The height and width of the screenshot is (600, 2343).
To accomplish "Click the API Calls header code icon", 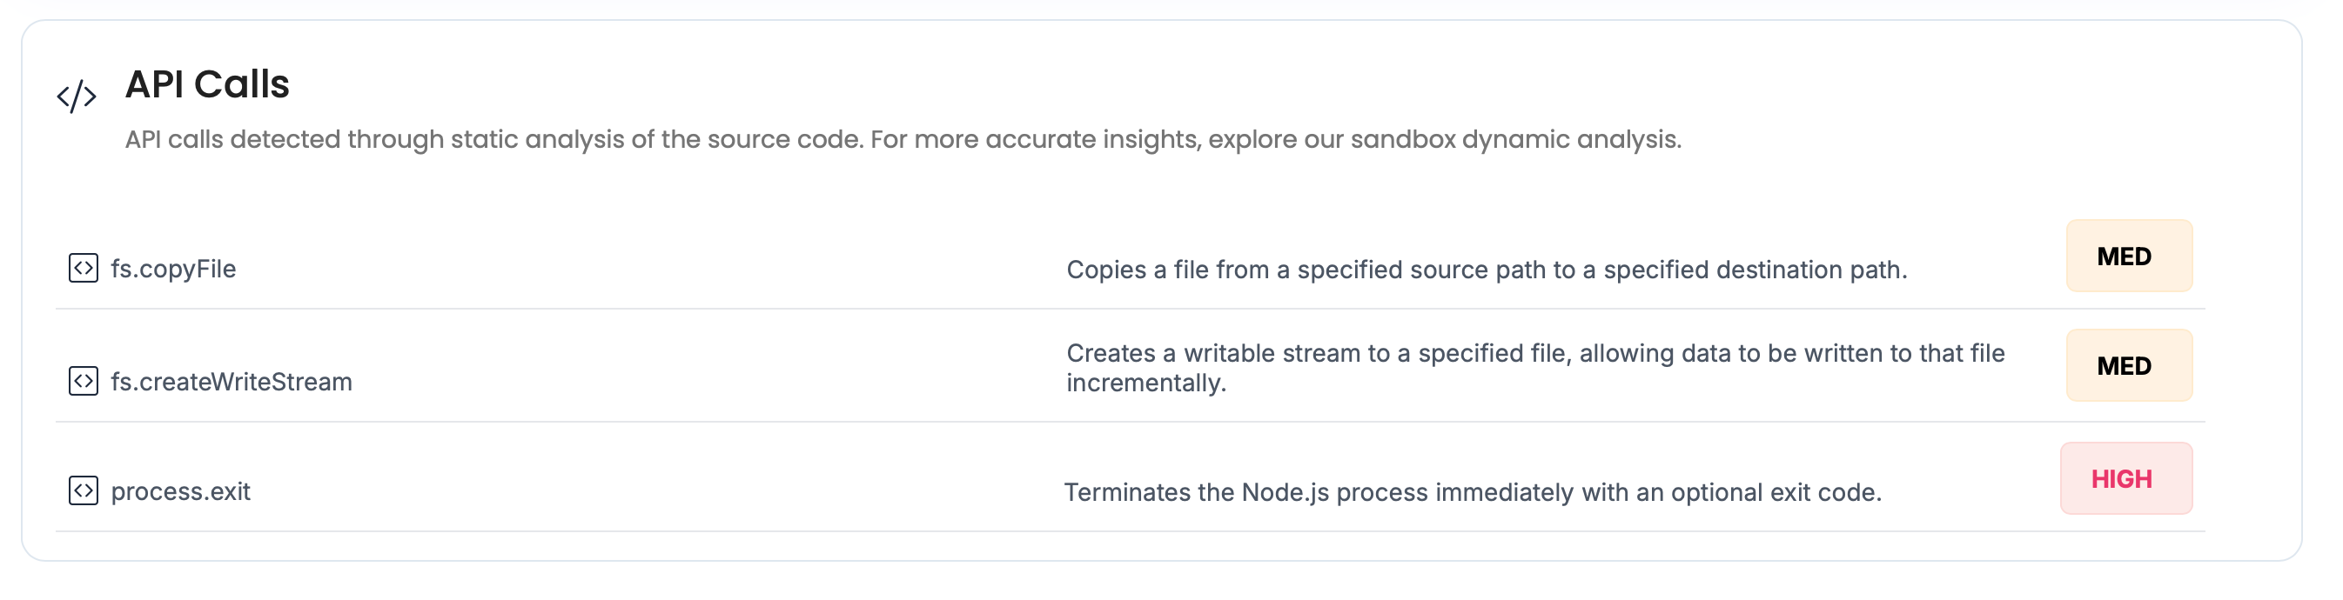I will click(77, 96).
